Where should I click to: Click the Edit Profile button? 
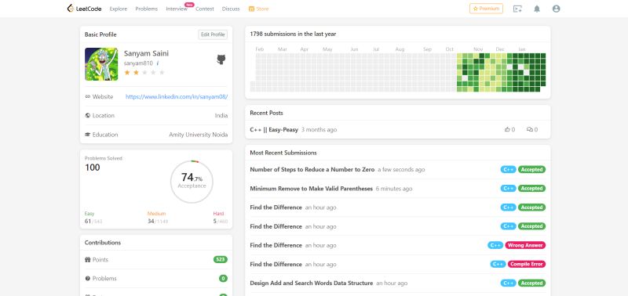(213, 34)
